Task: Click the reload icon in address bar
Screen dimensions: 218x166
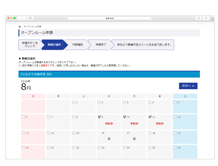Action: pos(151,18)
